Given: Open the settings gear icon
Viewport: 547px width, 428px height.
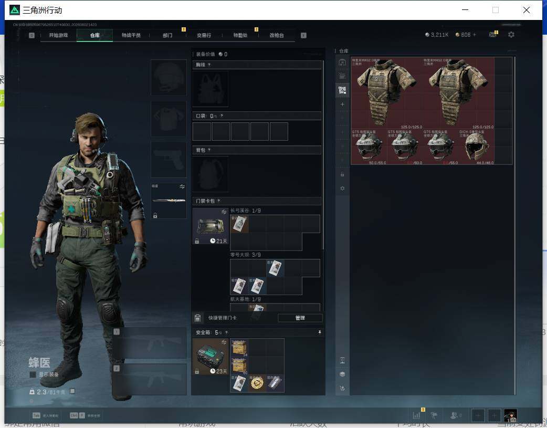Looking at the screenshot, I should (x=511, y=35).
